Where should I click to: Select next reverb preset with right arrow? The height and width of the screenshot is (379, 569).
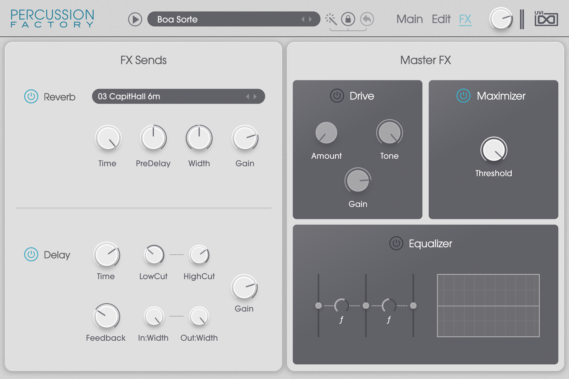(255, 96)
